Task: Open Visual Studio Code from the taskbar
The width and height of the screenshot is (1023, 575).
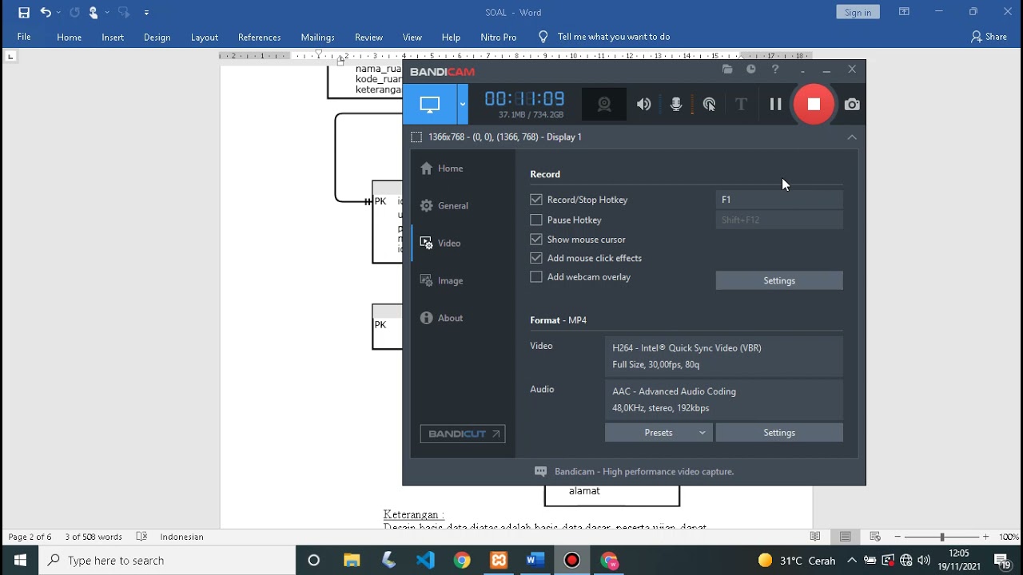Action: pyautogui.click(x=425, y=560)
